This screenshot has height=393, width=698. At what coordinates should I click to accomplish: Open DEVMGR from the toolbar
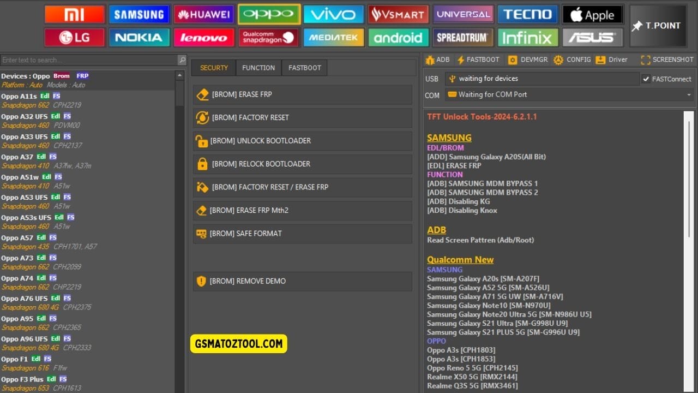tap(527, 59)
